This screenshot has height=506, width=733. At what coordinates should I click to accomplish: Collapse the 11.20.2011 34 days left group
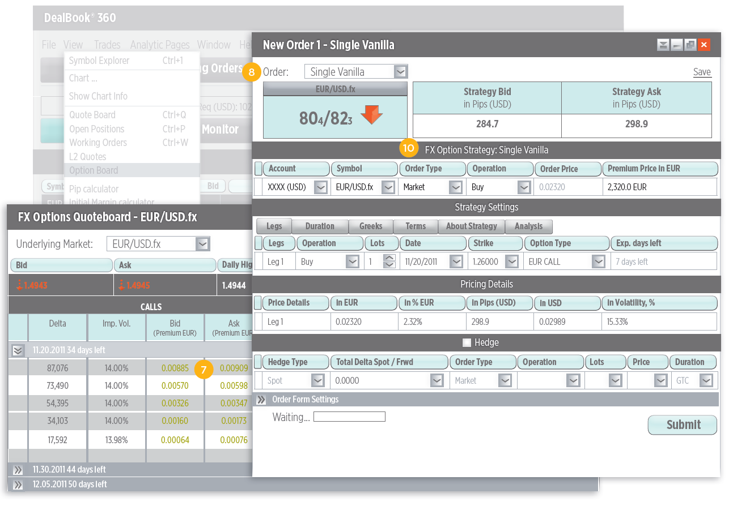18,350
